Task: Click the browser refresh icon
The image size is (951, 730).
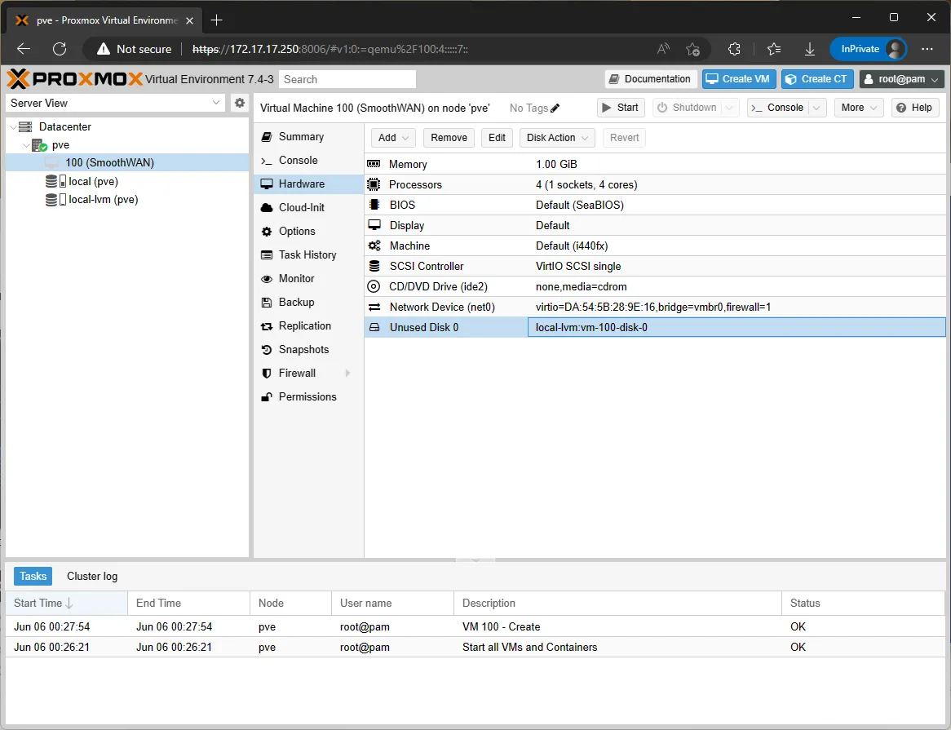Action: pyautogui.click(x=60, y=49)
